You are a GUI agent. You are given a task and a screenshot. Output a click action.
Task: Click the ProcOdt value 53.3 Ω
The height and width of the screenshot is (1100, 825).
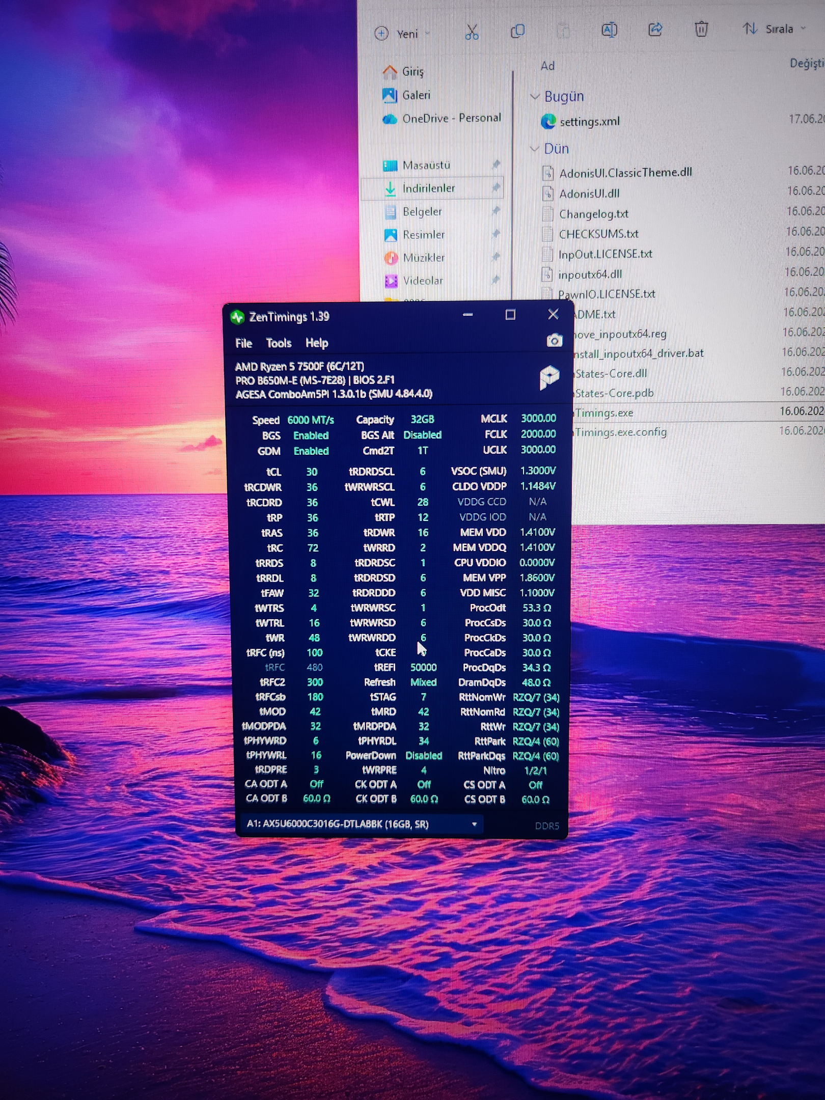[x=537, y=608]
